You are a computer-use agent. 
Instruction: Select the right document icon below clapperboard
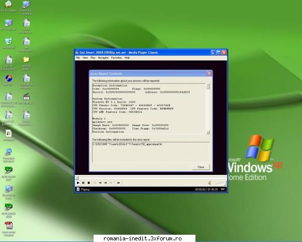coord(26,118)
